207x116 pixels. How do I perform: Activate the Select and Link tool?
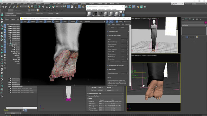pyautogui.click(x=10, y=7)
